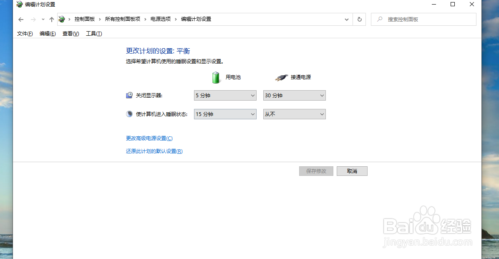The image size is (499, 259).
Task: Click the battery icon above 用电池 column
Action: (216, 77)
